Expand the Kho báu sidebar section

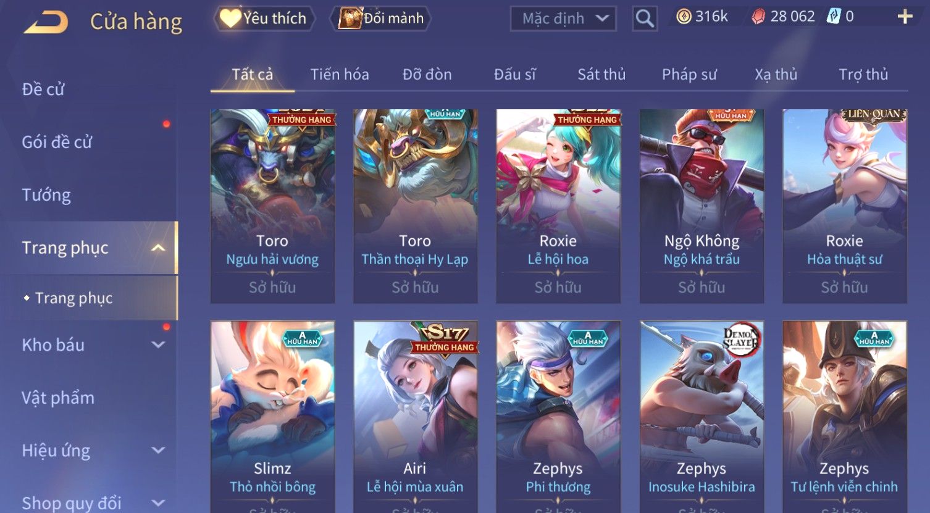coord(159,345)
